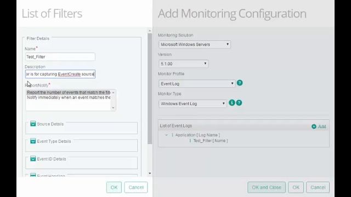The image size is (351, 197).
Task: Select Application [Log Name] entry
Action: 197,135
